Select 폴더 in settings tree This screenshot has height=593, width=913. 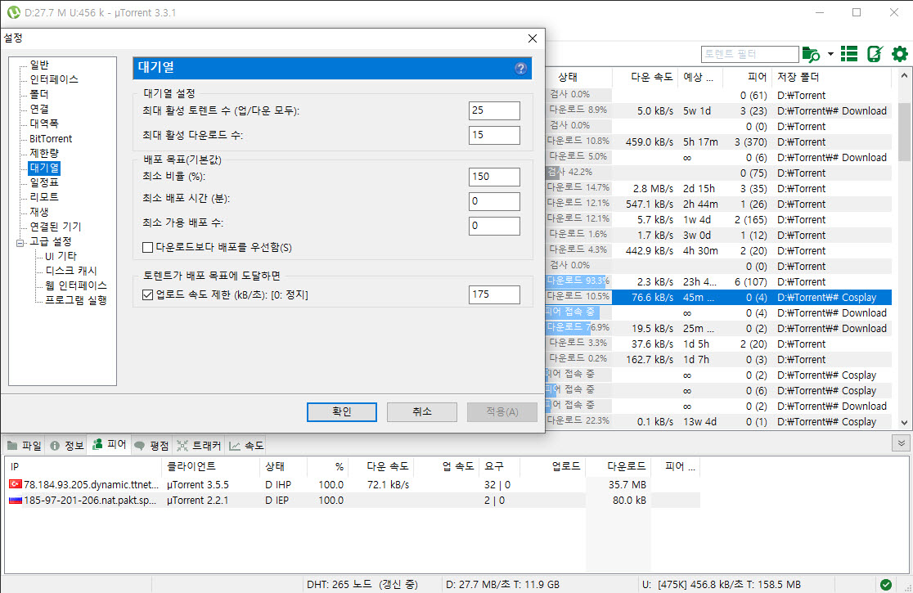click(x=39, y=94)
